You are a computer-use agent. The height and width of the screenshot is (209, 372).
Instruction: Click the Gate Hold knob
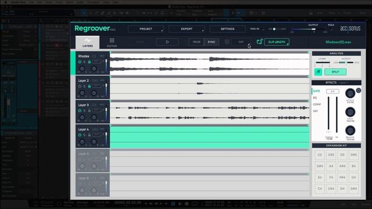click(350, 112)
